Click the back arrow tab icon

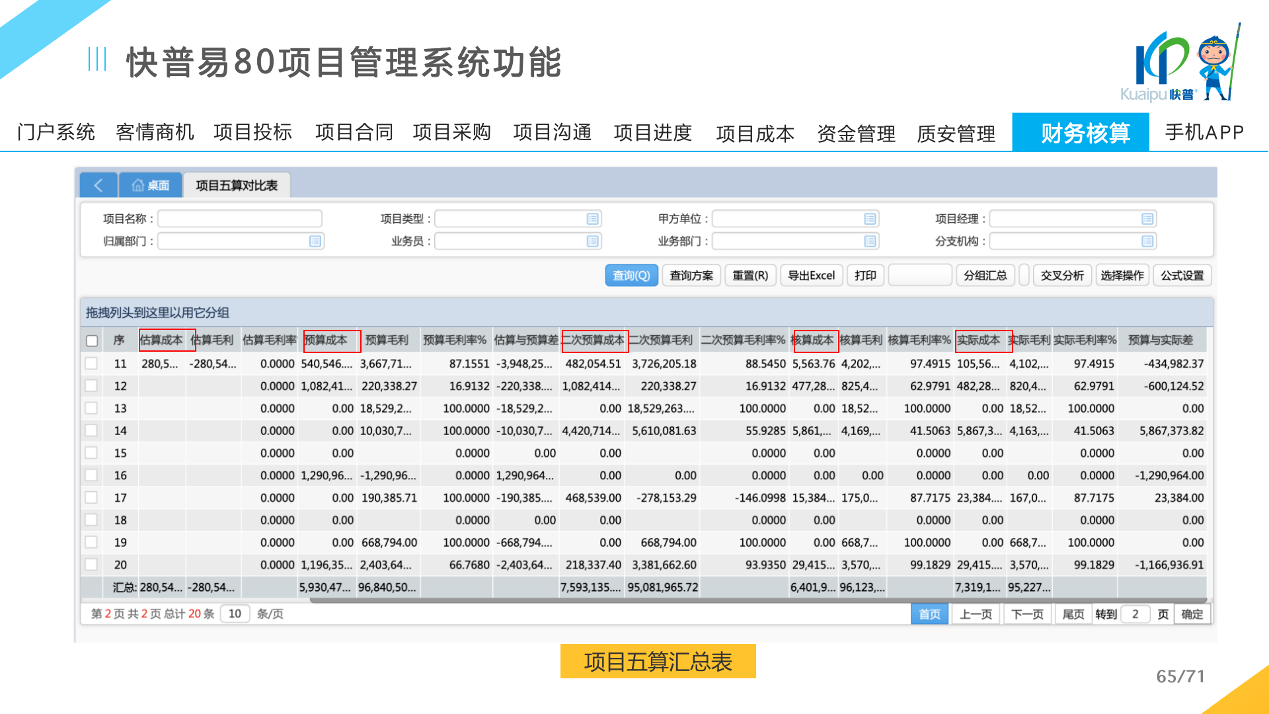coord(98,185)
